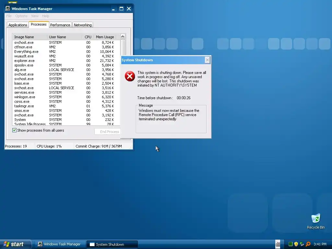Select the ctfmon.exe process
This screenshot has width=332, height=249.
66,47
